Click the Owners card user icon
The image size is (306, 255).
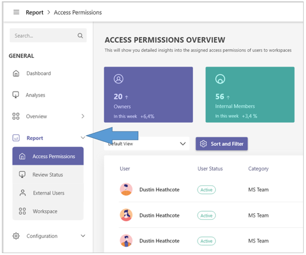click(118, 79)
